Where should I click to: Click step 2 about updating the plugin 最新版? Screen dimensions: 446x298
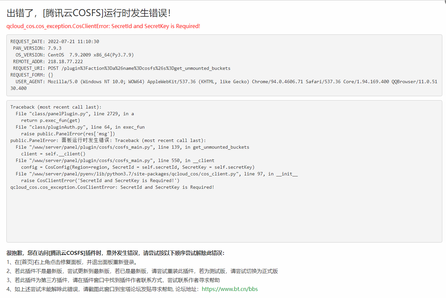[142, 271]
